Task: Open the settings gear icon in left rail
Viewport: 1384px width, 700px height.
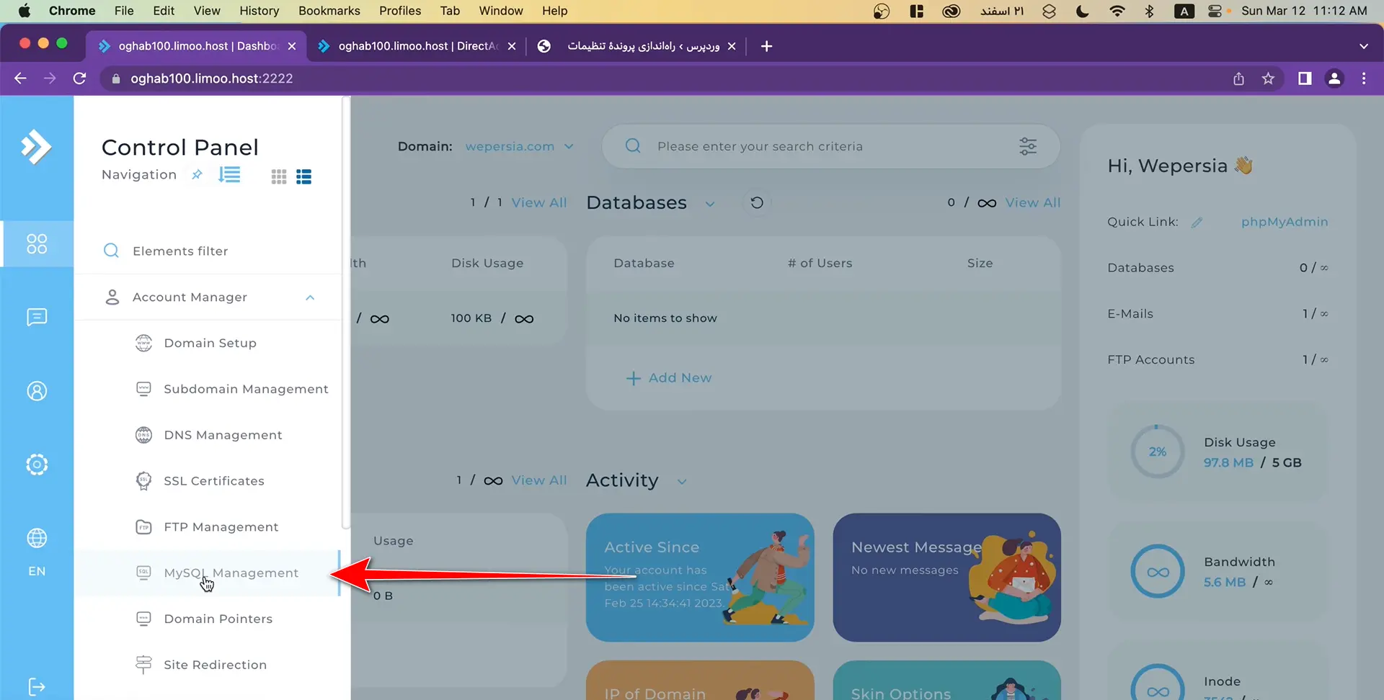Action: point(37,465)
